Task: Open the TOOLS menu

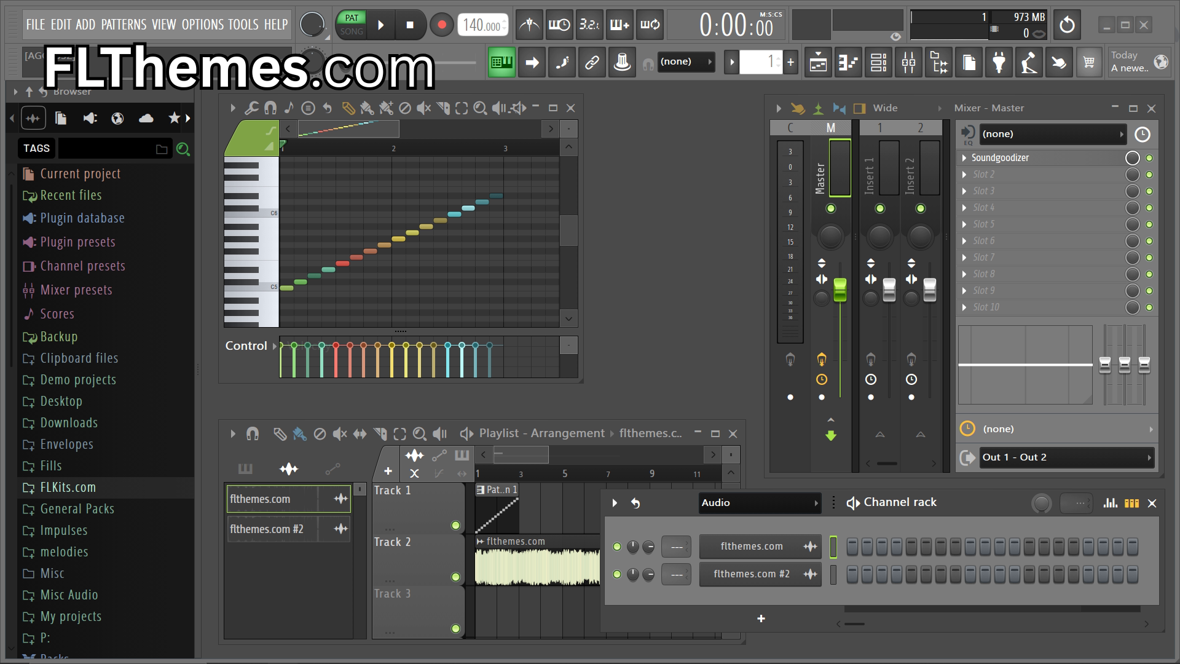Action: click(243, 25)
